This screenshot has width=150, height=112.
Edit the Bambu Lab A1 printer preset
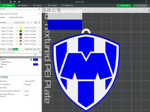point(39,14)
